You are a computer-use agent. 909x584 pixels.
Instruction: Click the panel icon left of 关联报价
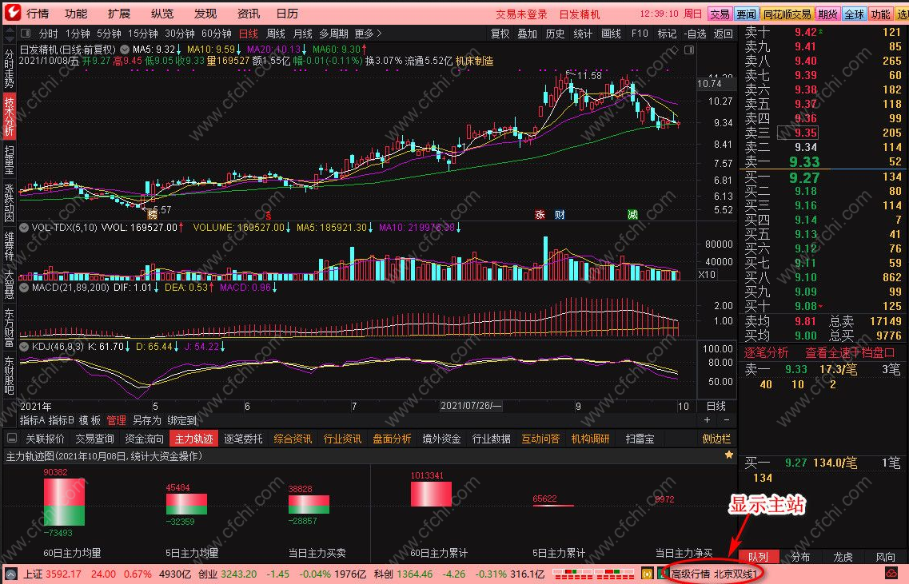(12, 439)
